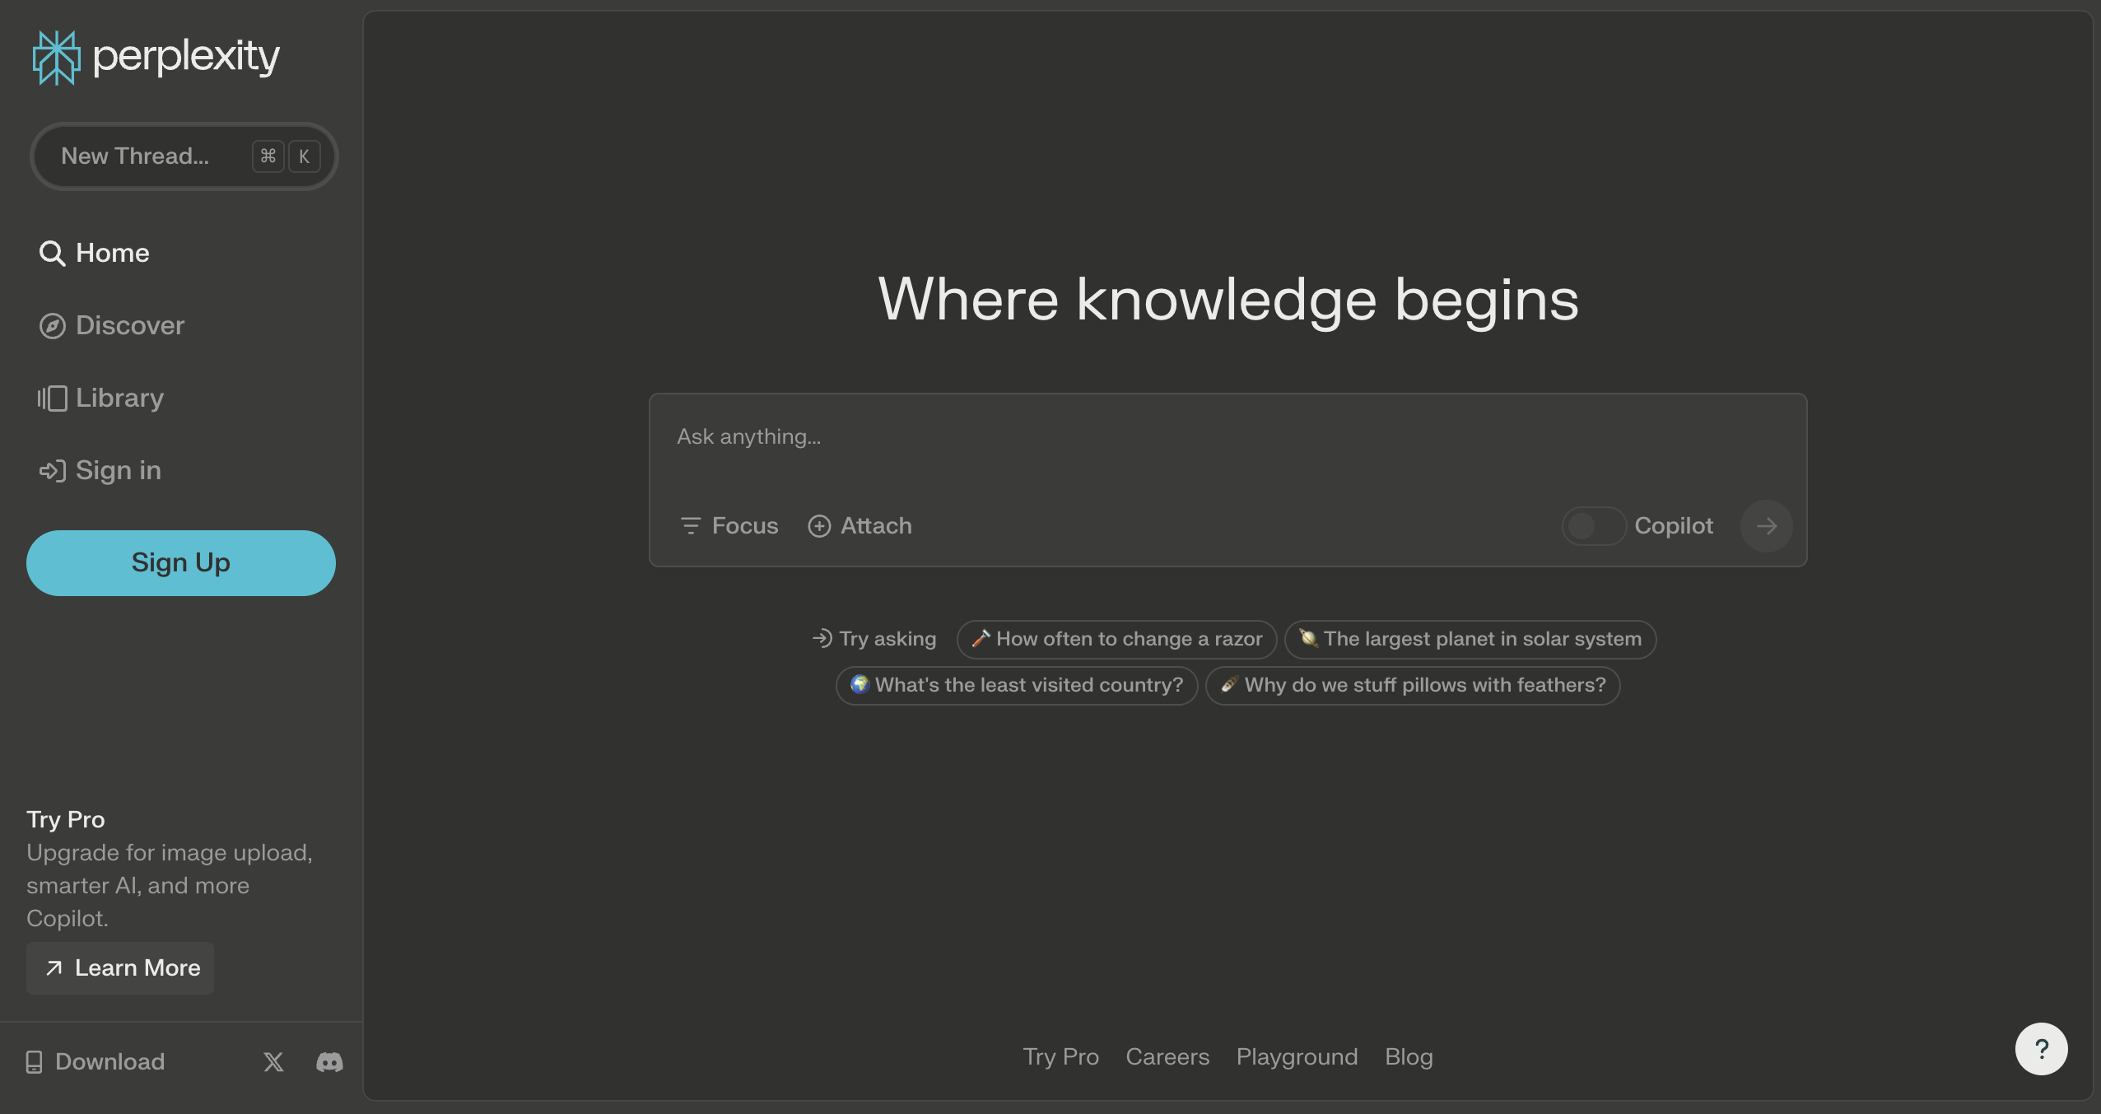This screenshot has height=1114, width=2101.
Task: Click the Home magnifier icon
Action: [52, 253]
